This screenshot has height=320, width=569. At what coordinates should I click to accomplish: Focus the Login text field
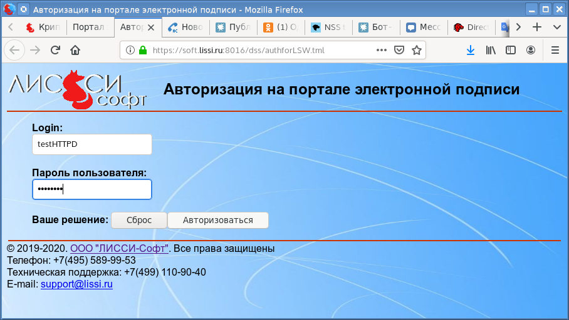pyautogui.click(x=92, y=144)
